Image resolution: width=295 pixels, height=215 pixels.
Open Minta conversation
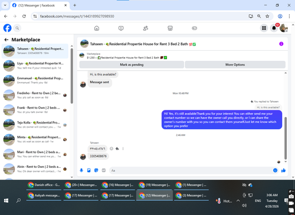35,139
